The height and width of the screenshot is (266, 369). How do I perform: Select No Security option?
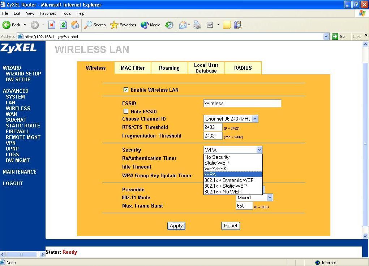pos(233,157)
